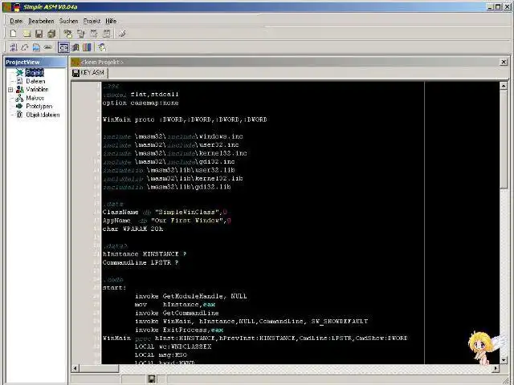Click the horizontal scroll left arrow
Screen dimensions: 514x385
tap(75, 368)
